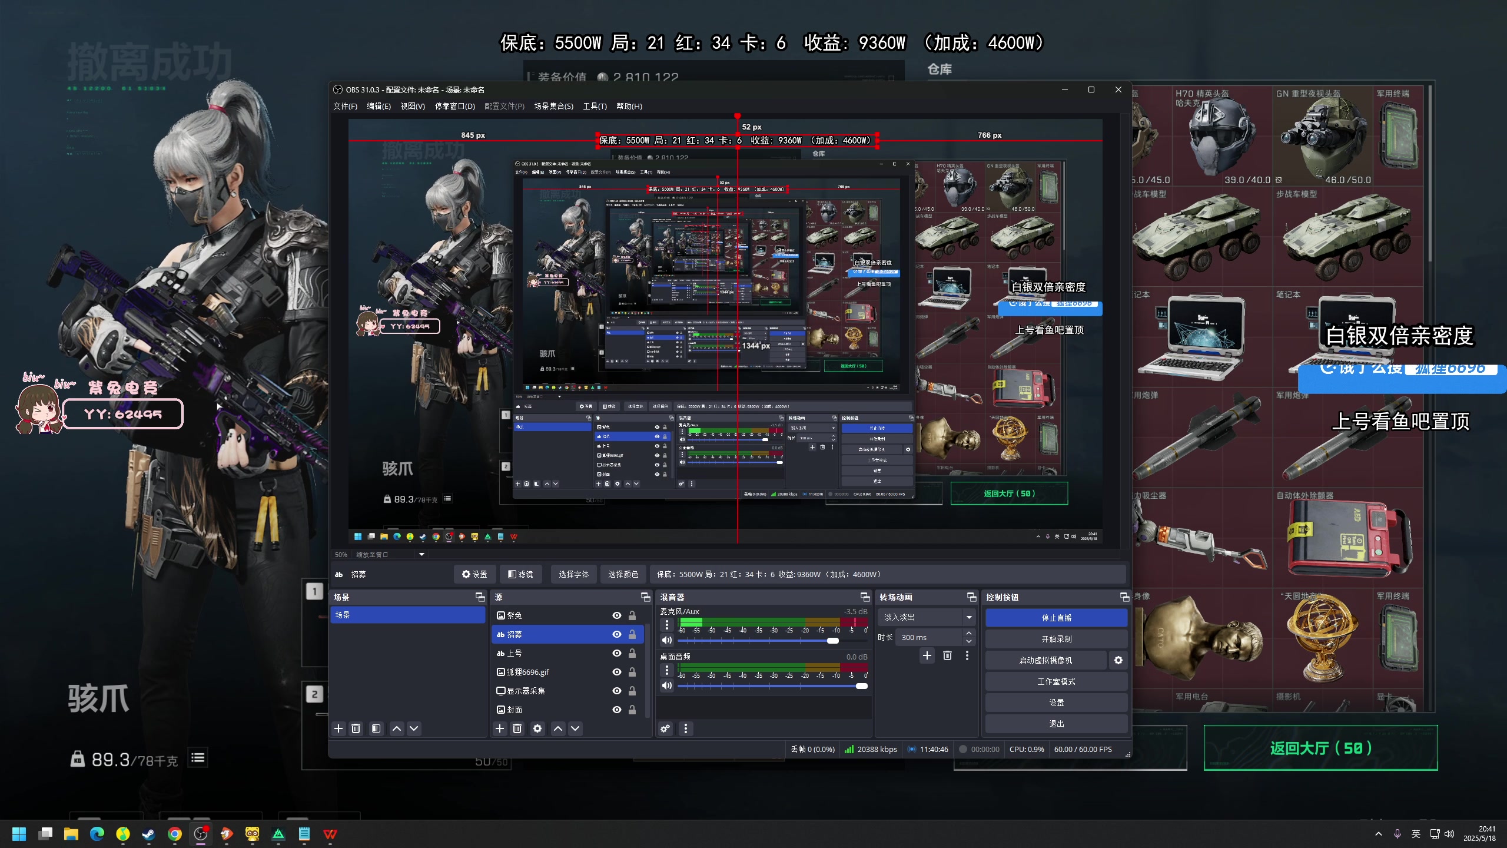The width and height of the screenshot is (1507, 848).
Task: Open 停靠窗口(D) menu
Action: 455,107
